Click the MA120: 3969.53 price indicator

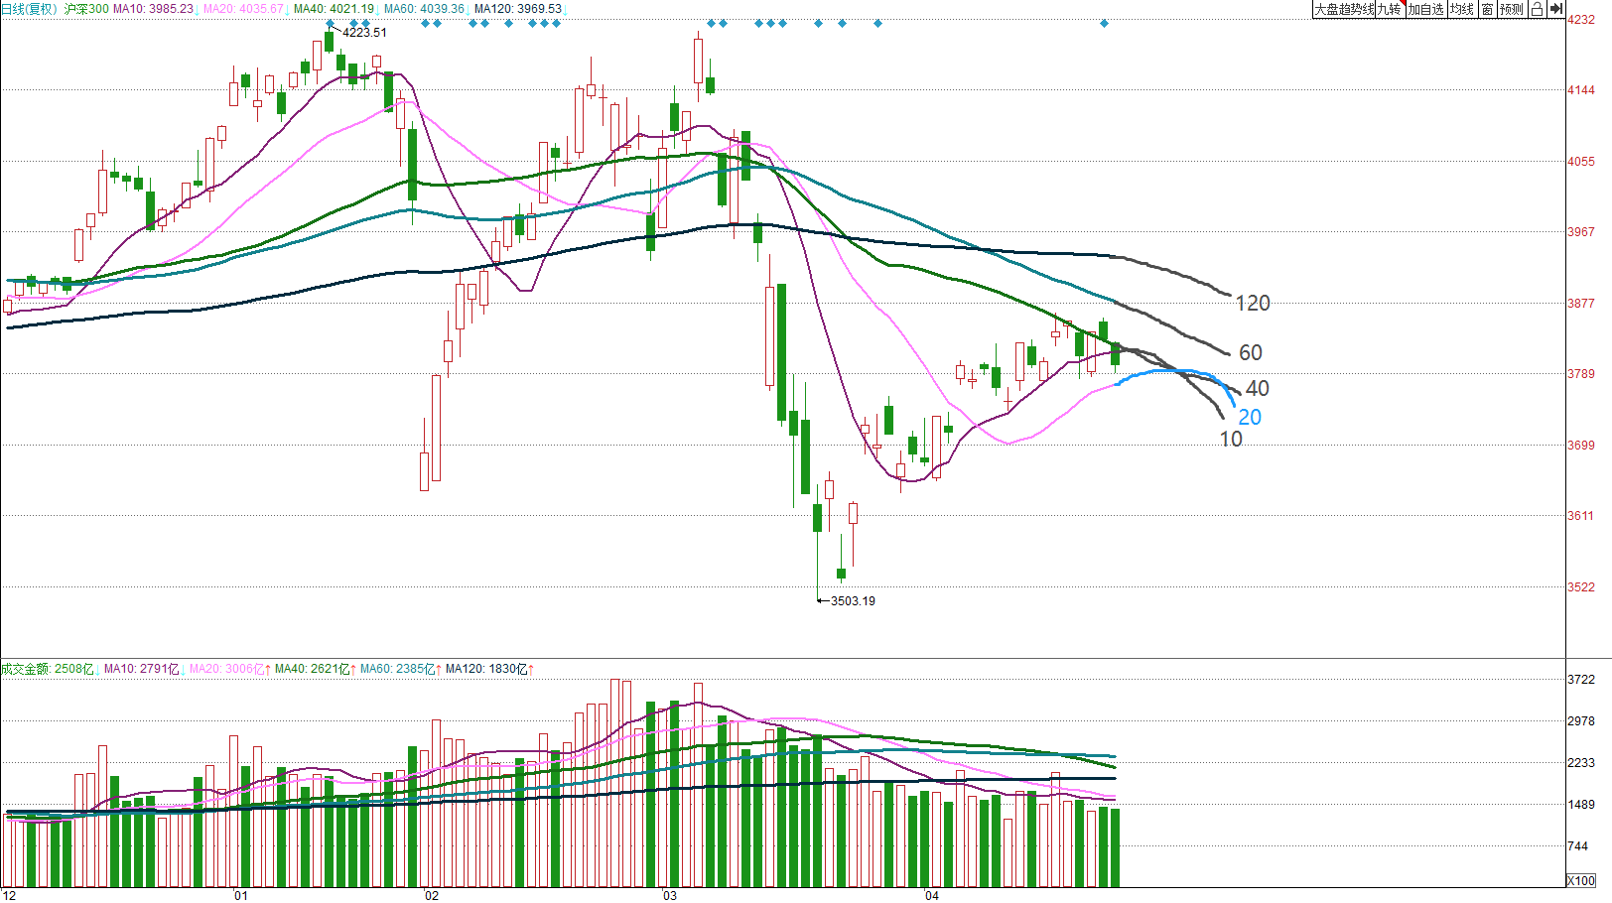pyautogui.click(x=518, y=9)
